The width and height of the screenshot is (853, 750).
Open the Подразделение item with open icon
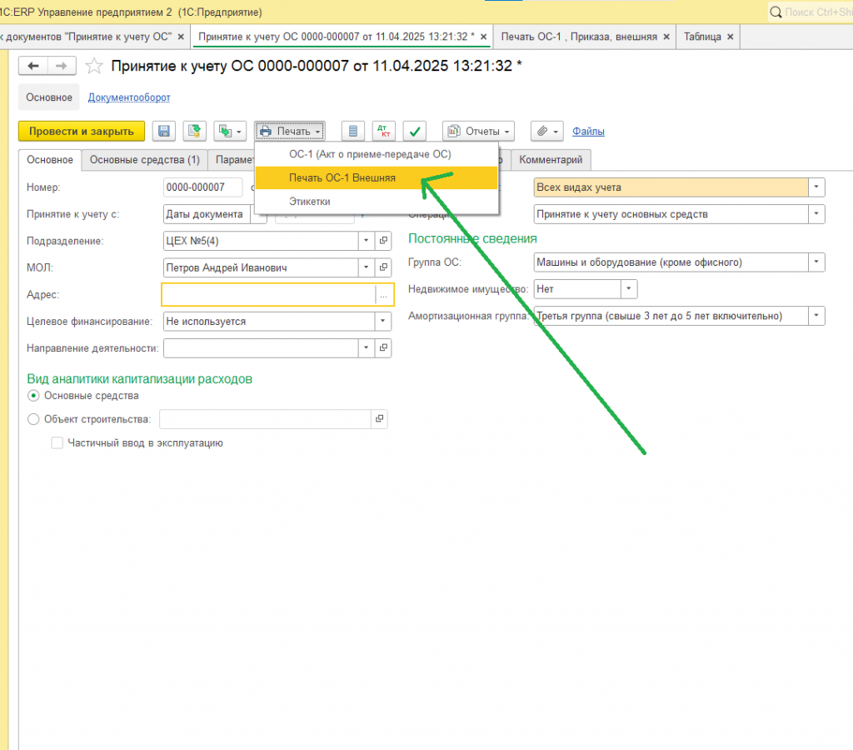click(x=383, y=241)
